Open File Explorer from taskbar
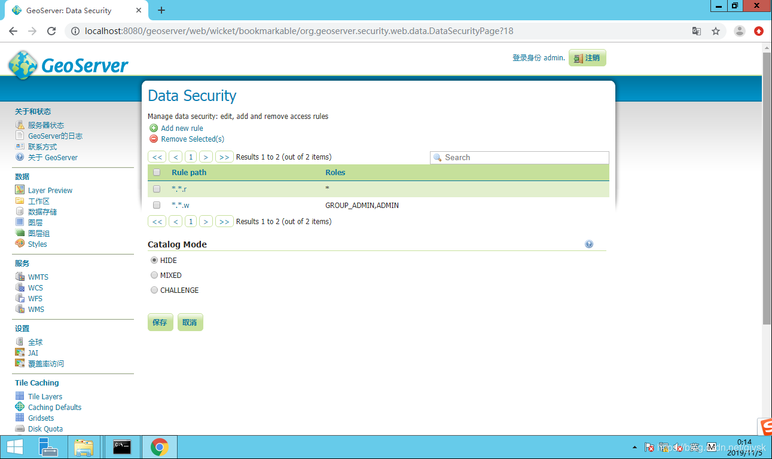 tap(84, 446)
